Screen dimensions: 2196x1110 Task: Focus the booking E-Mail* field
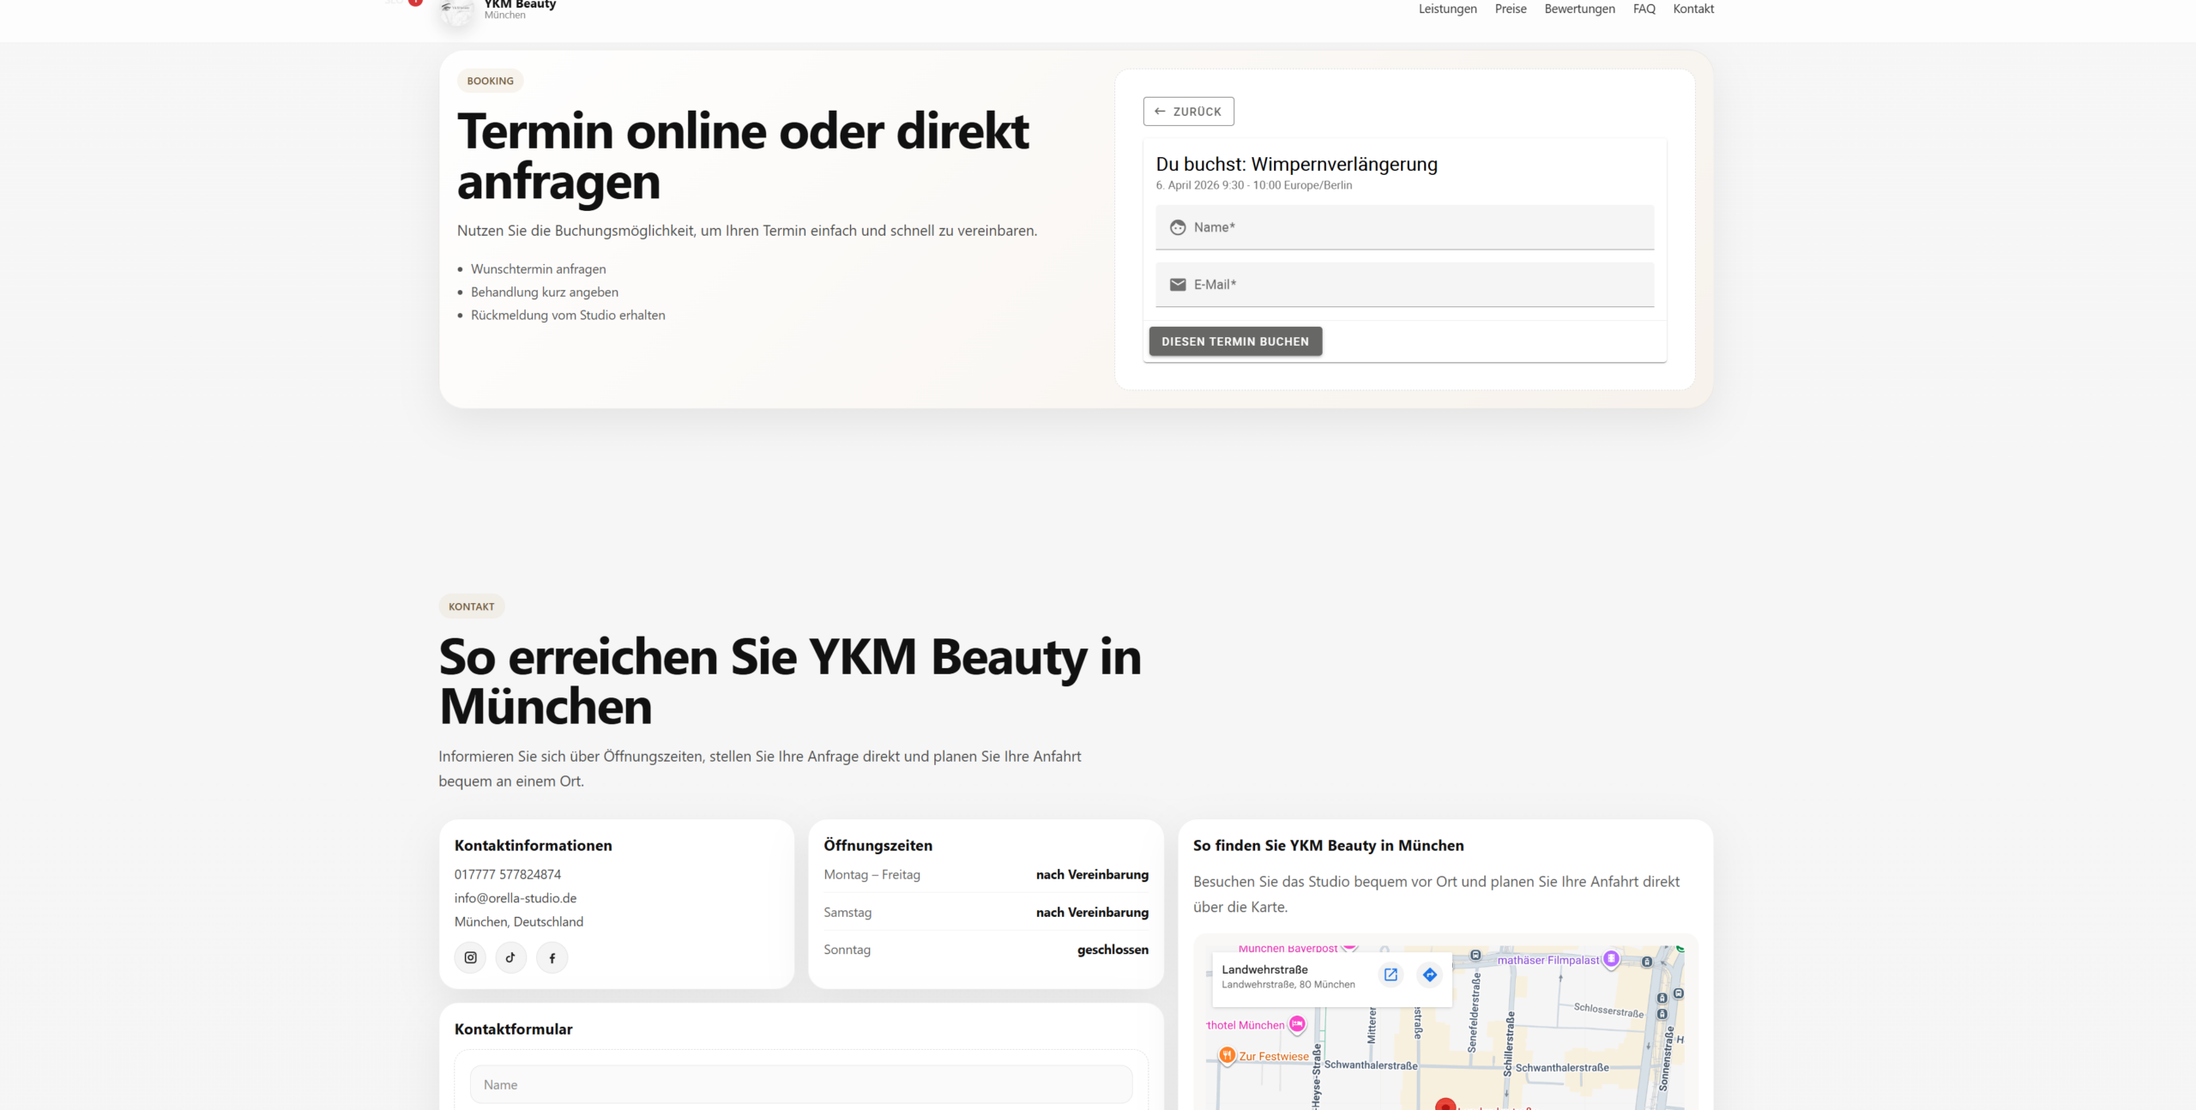click(1404, 285)
